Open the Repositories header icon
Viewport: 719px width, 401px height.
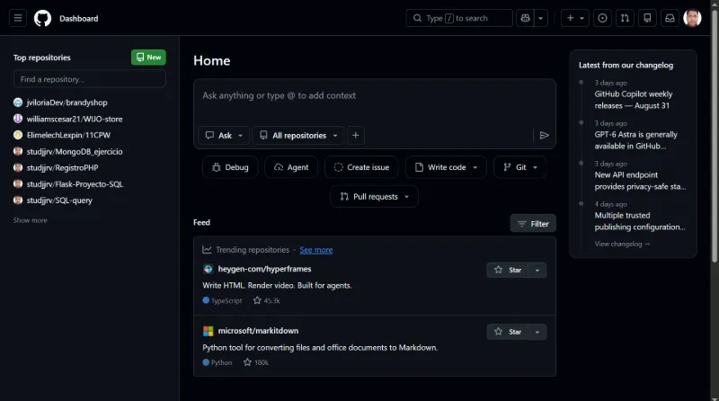pyautogui.click(x=647, y=18)
